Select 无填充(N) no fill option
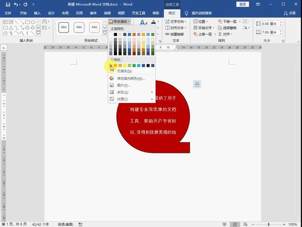 [132, 71]
